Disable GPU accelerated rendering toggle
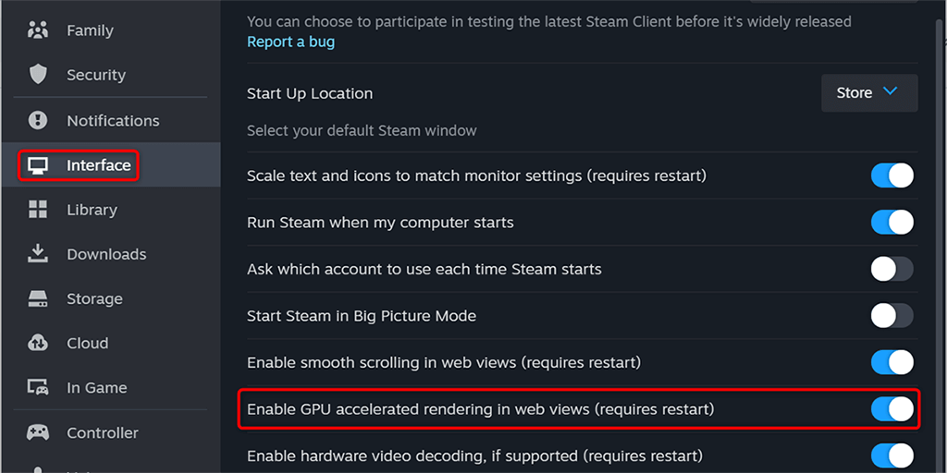947x473 pixels. (x=892, y=409)
